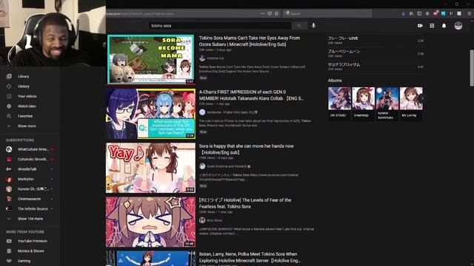Advance the Albums carousel with the arrow
Viewport: 474px width, 266px height.
[x=422, y=98]
